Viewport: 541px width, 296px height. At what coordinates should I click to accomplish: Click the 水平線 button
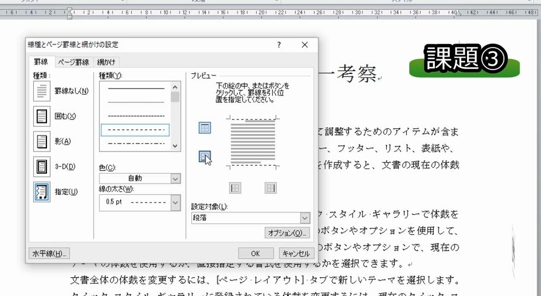49,253
